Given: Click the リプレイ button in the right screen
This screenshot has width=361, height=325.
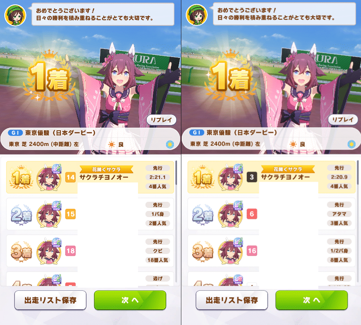Looking at the screenshot, I should pos(343,120).
